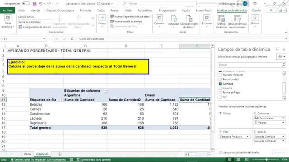Open the pivot fields pane options chevron
The width and height of the screenshot is (289, 162).
point(277,49)
